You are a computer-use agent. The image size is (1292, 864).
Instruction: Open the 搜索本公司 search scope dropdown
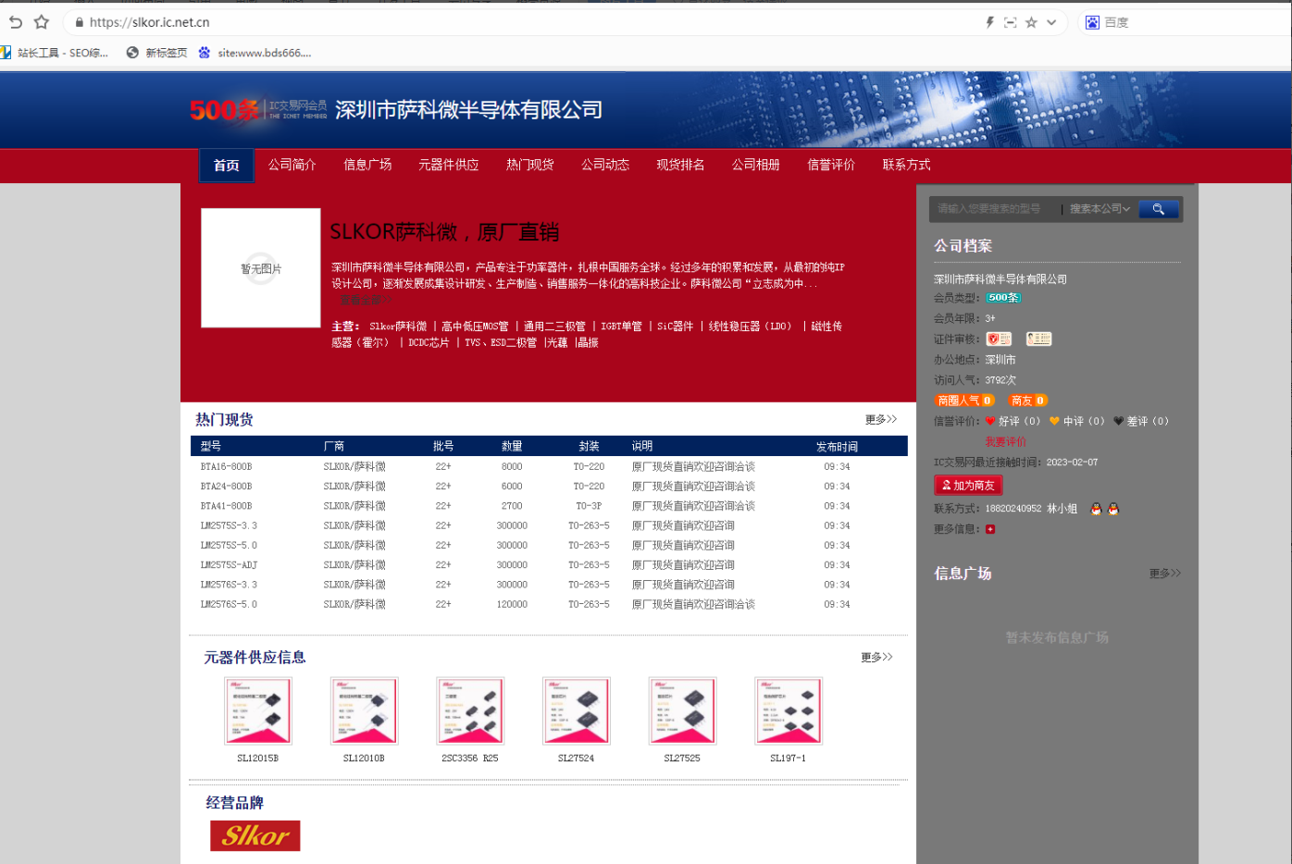[x=1099, y=209]
